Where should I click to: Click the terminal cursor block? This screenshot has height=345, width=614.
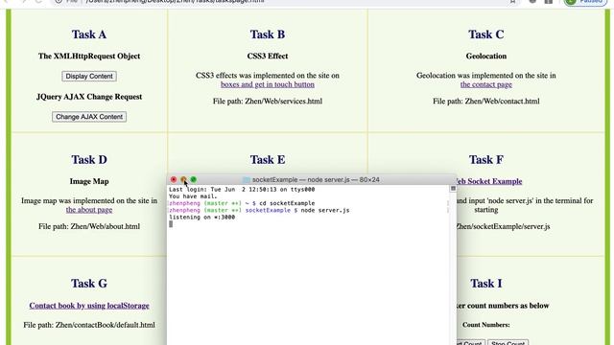(x=171, y=224)
